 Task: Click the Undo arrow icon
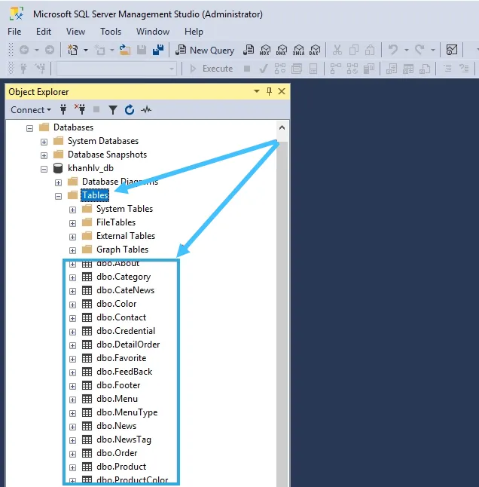(392, 50)
